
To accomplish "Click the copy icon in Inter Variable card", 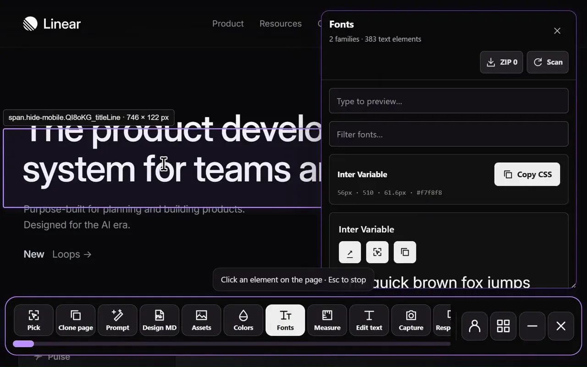I will pyautogui.click(x=405, y=252).
